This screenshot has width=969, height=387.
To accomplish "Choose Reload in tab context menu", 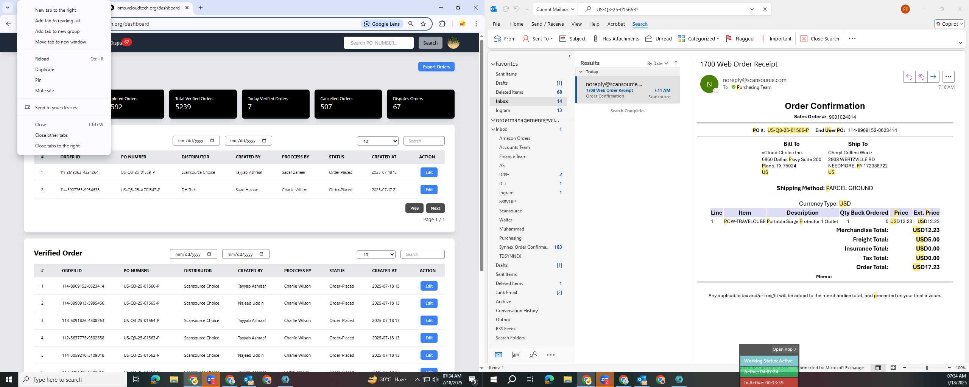I will 64,59.
